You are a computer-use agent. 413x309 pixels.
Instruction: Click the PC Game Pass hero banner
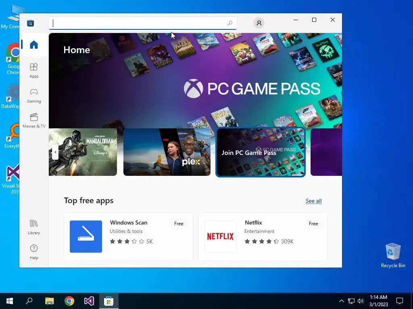pyautogui.click(x=195, y=80)
